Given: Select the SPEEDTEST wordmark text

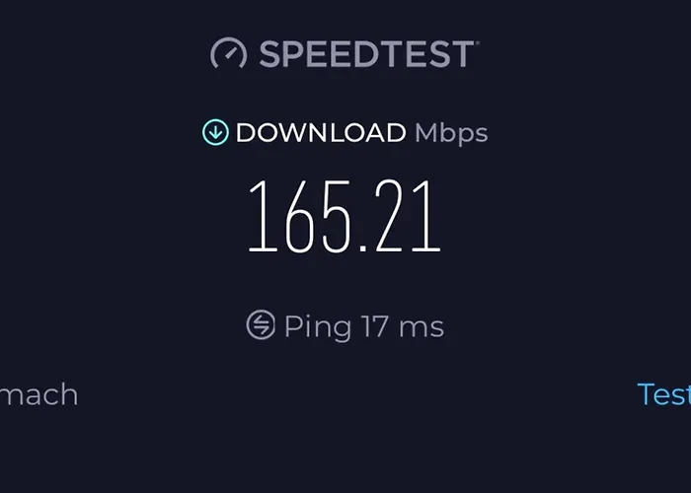Looking at the screenshot, I should coord(366,54).
